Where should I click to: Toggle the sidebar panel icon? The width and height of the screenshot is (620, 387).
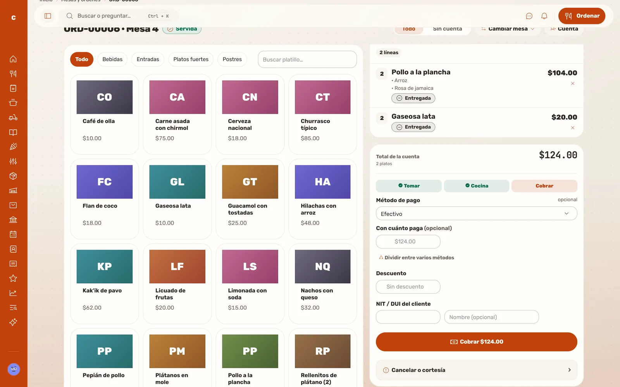point(48,16)
